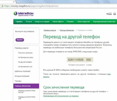Close the browser tab
The image size is (117, 101).
pyautogui.click(x=14, y=2)
